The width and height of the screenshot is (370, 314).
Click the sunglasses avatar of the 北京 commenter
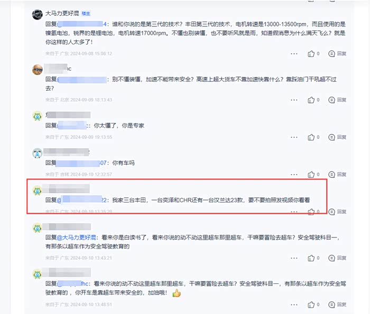(37, 70)
